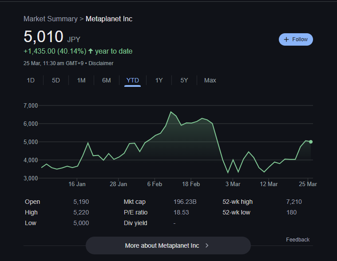Click the 28 Jan axis label
The height and width of the screenshot is (261, 337).
pyautogui.click(x=118, y=184)
